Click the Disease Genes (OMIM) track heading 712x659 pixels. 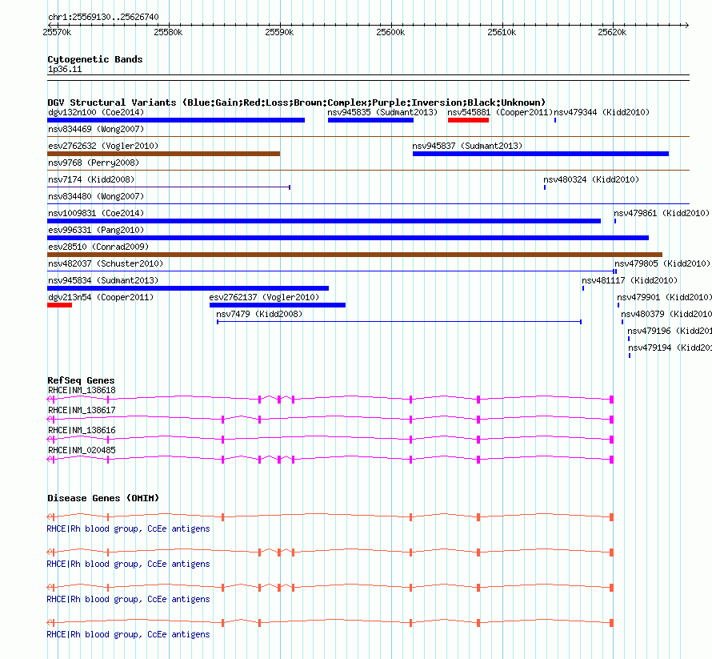pos(103,498)
